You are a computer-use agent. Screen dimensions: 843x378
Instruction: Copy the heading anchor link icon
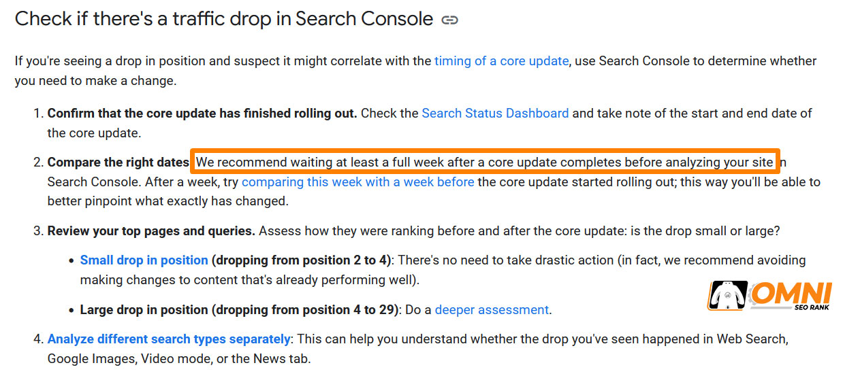click(449, 20)
